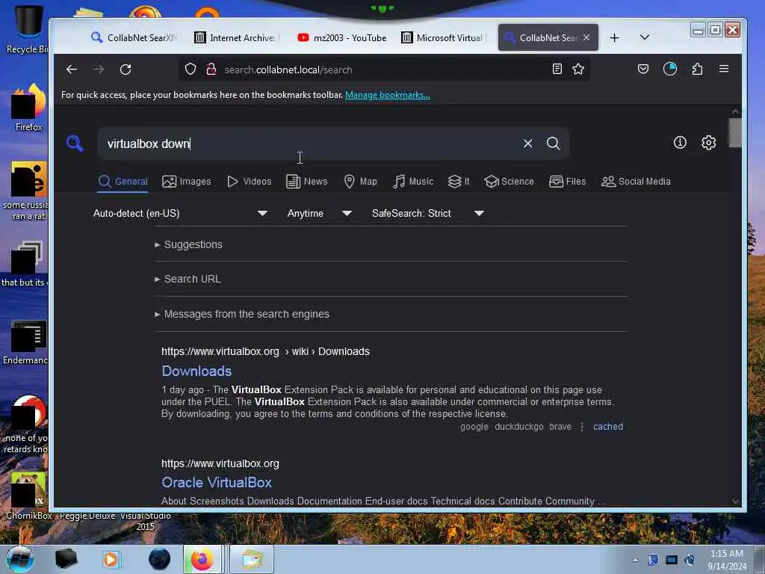The height and width of the screenshot is (574, 765).
Task: Open the Firefox account circle icon
Action: 670,70
